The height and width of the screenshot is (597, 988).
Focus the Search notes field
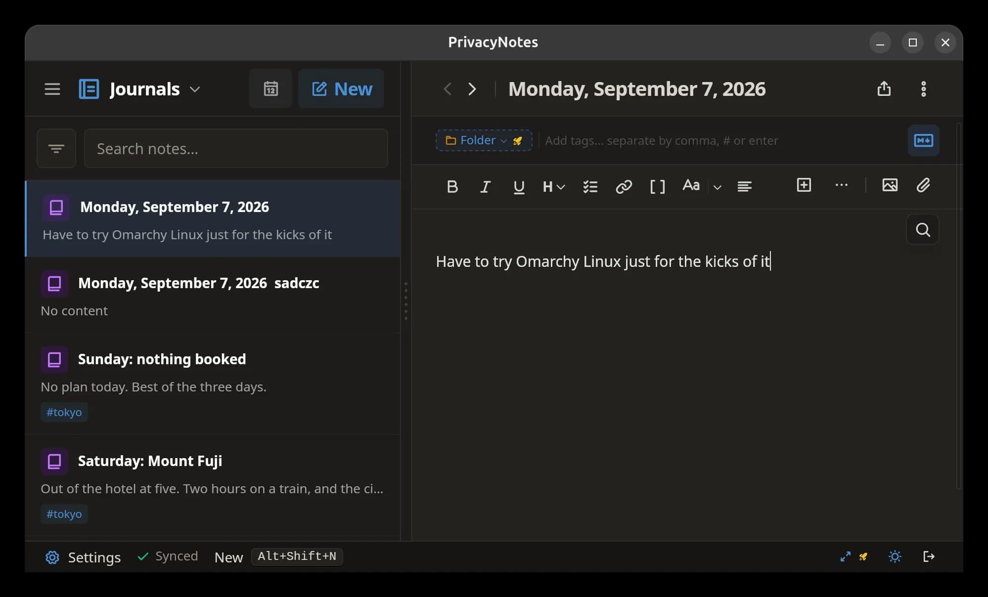(x=236, y=148)
